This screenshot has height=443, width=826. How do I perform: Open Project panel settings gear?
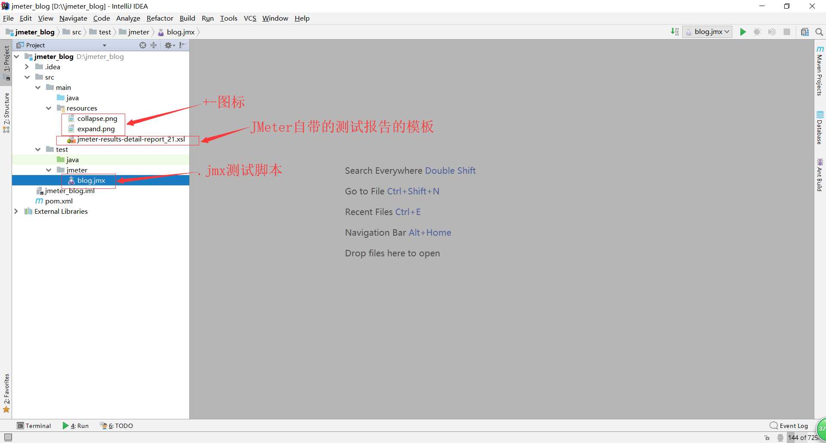pyautogui.click(x=170, y=45)
